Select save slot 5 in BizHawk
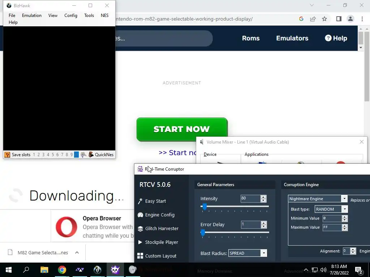 click(53, 155)
